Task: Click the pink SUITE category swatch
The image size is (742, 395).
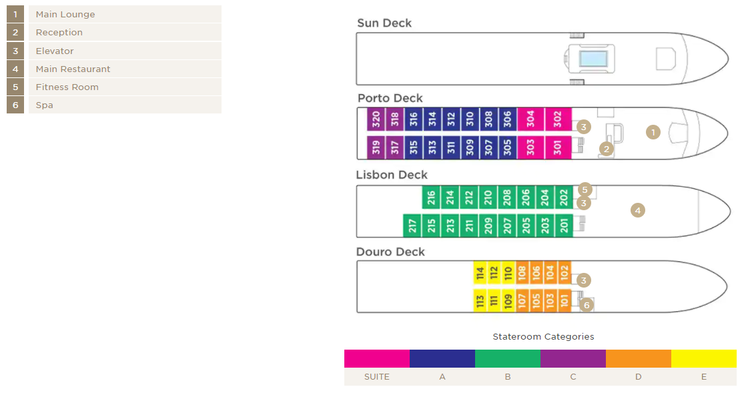Action: 377,358
